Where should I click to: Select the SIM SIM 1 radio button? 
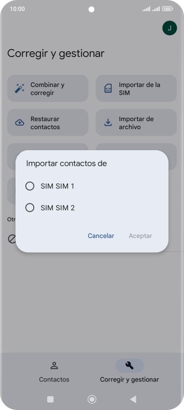(30, 186)
